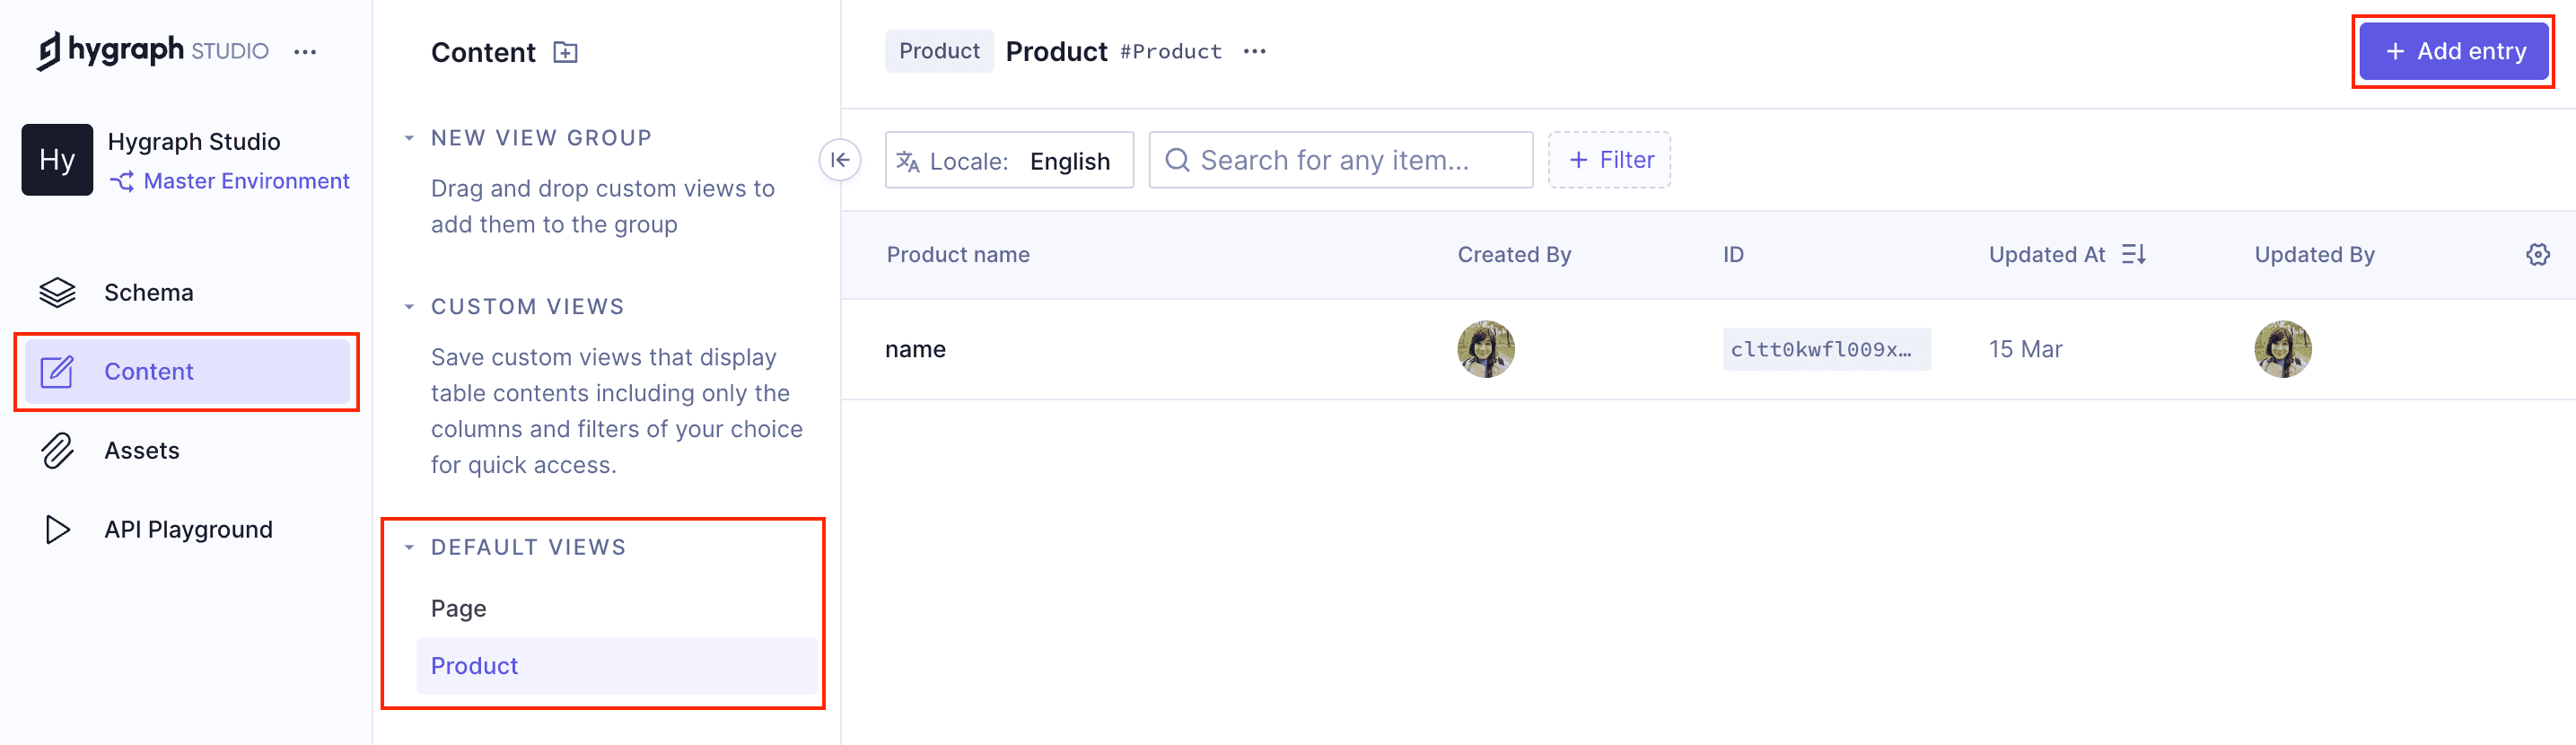The width and height of the screenshot is (2576, 745).
Task: Open the Filter options
Action: (x=1610, y=159)
